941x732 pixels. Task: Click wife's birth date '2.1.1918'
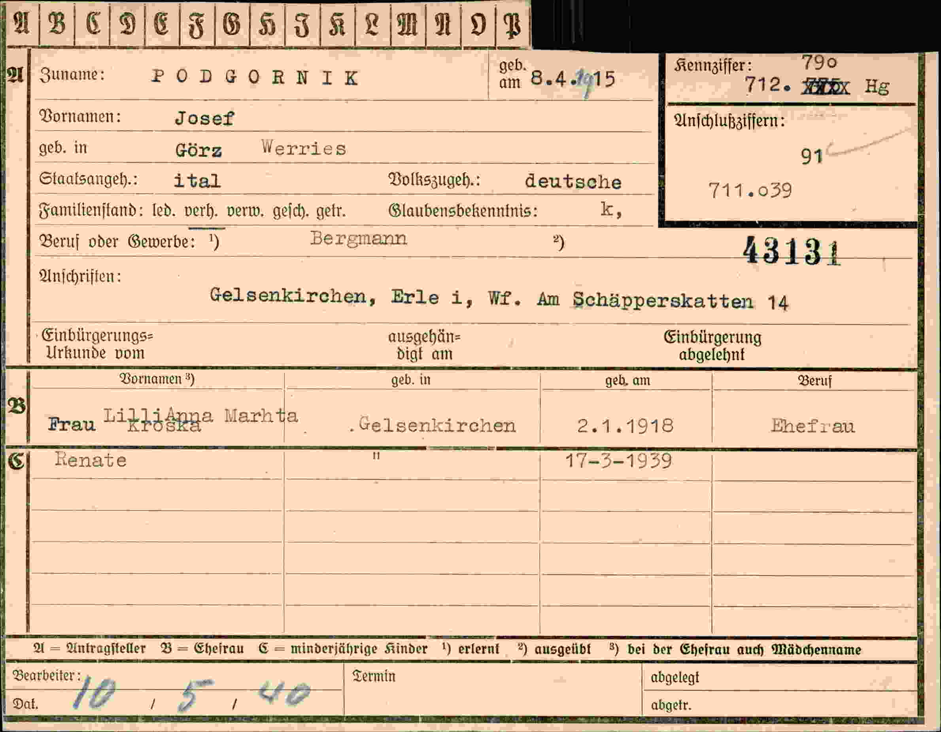[x=625, y=426]
